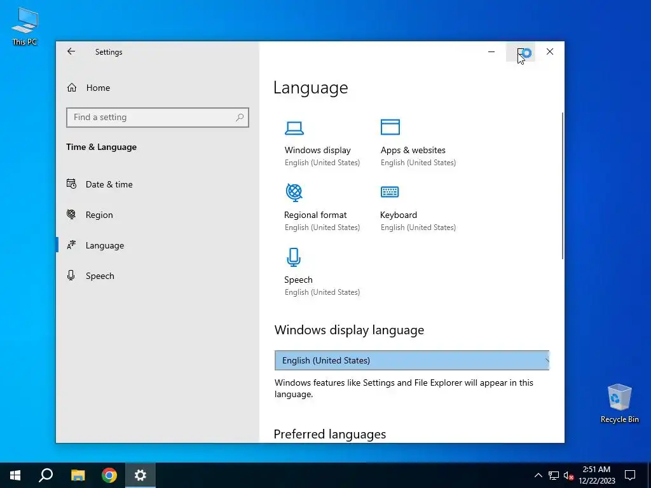The height and width of the screenshot is (488, 651).
Task: Open File Explorer from the taskbar
Action: click(78, 475)
